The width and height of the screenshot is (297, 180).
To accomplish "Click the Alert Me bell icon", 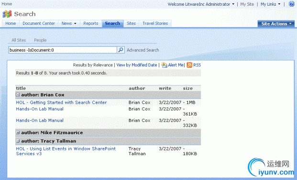I will click(x=164, y=65).
